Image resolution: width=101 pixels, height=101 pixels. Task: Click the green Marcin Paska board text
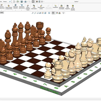click(49, 90)
